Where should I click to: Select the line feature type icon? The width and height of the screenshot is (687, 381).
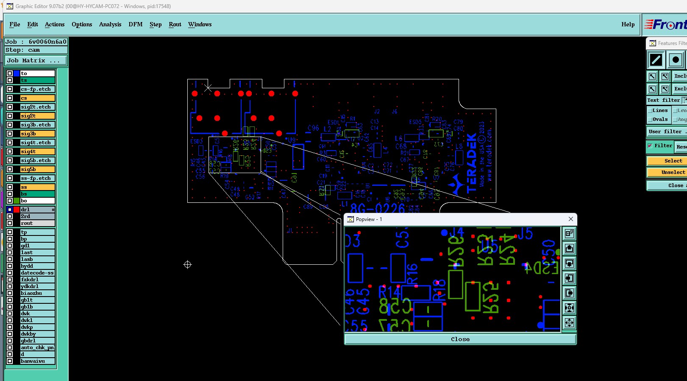pos(656,60)
